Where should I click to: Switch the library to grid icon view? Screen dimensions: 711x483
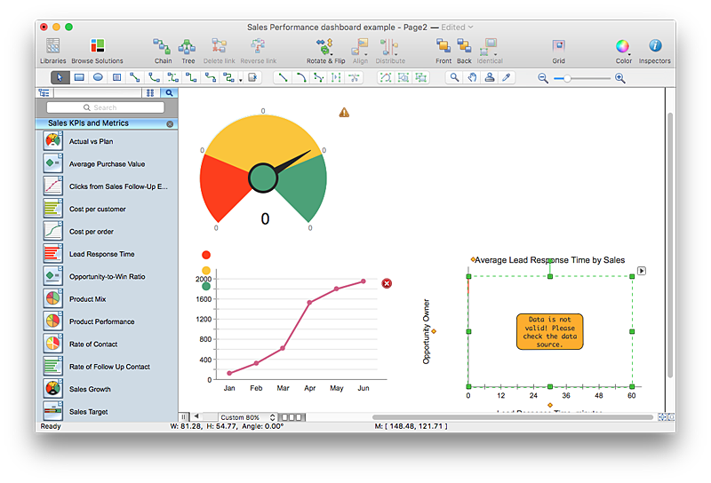150,92
